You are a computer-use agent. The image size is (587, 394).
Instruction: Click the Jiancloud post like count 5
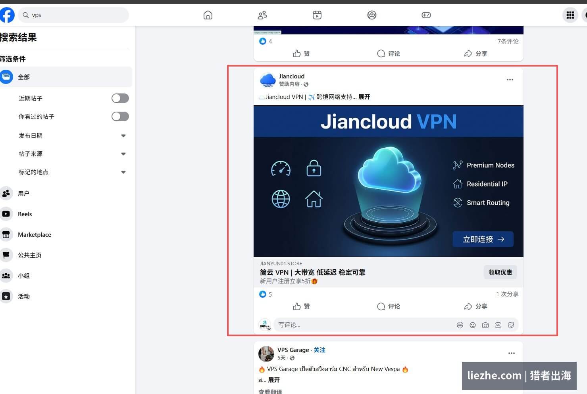tap(266, 294)
